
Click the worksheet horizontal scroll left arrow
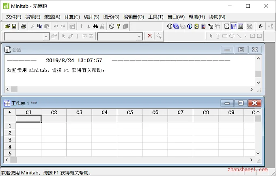coord(7,160)
